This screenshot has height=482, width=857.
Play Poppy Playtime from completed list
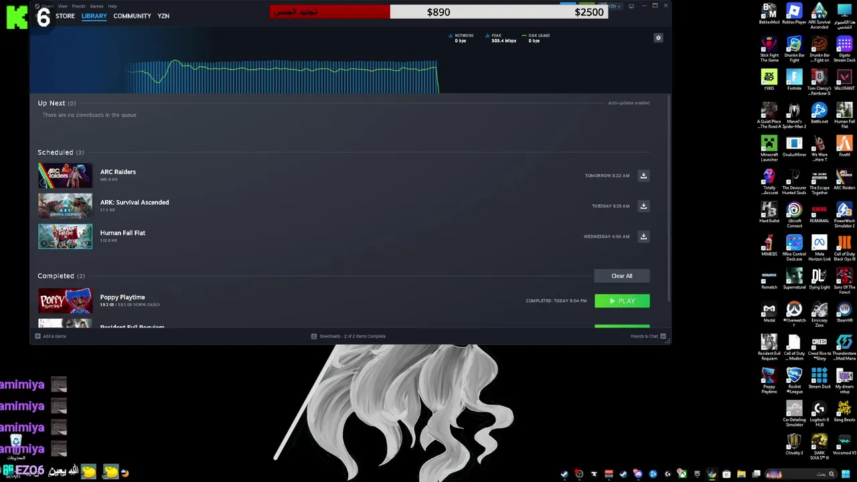622,301
